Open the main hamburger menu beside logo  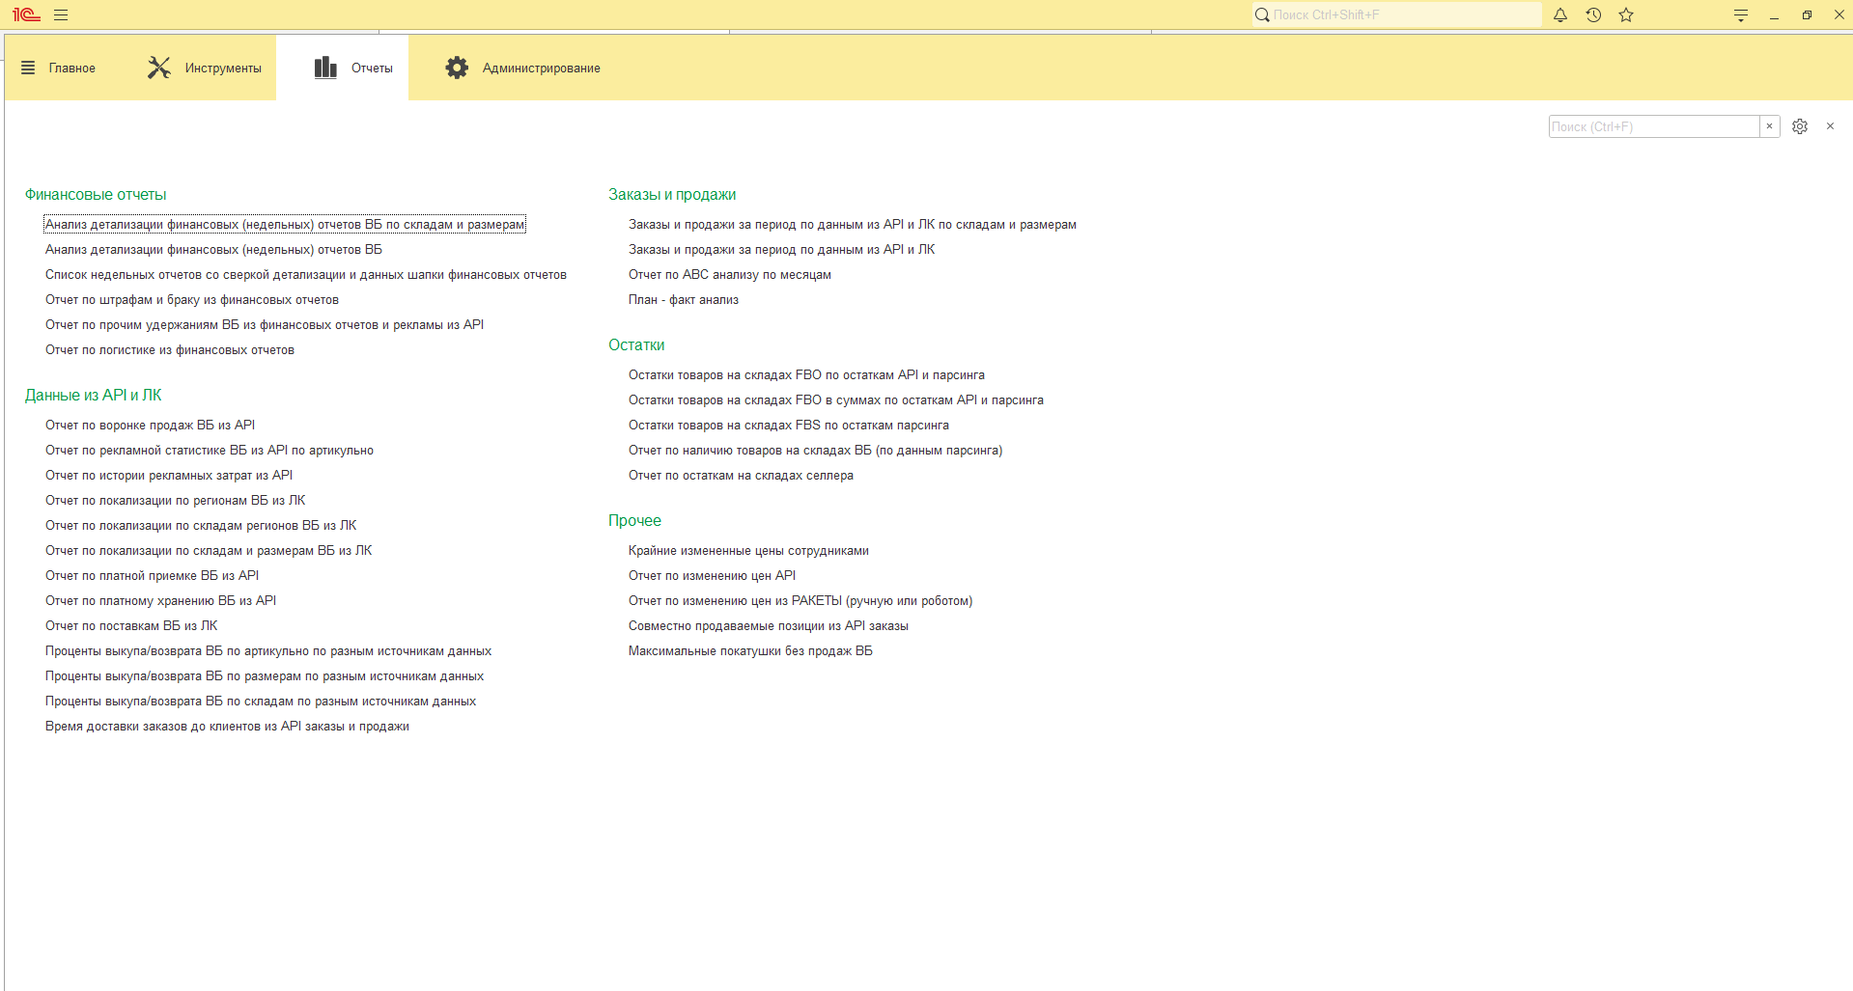click(61, 14)
